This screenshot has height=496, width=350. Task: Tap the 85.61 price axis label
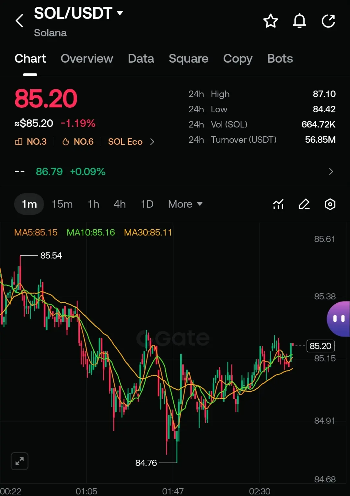(x=324, y=239)
